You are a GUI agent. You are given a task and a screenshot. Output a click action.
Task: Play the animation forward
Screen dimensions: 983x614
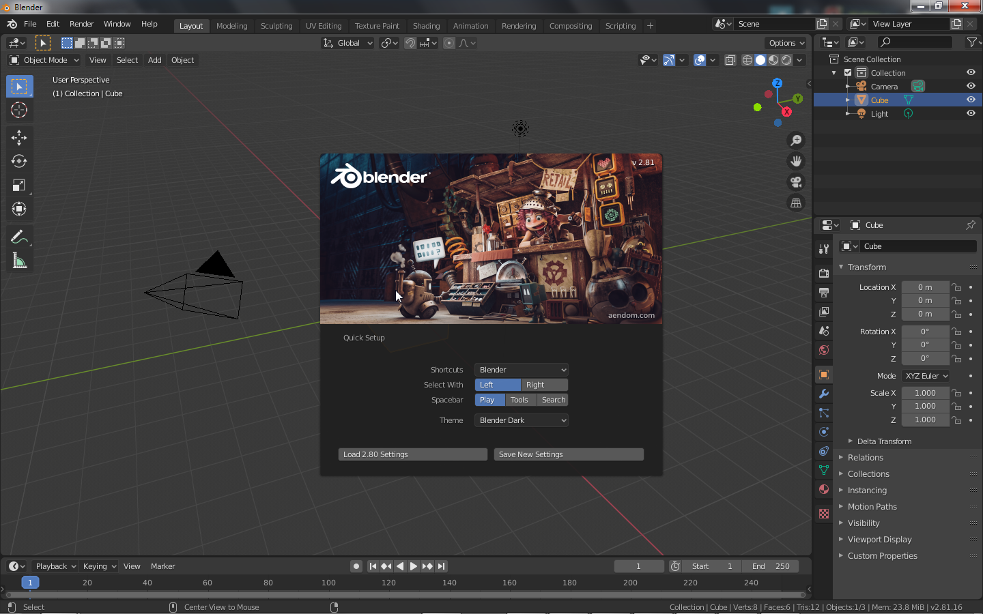click(x=414, y=566)
